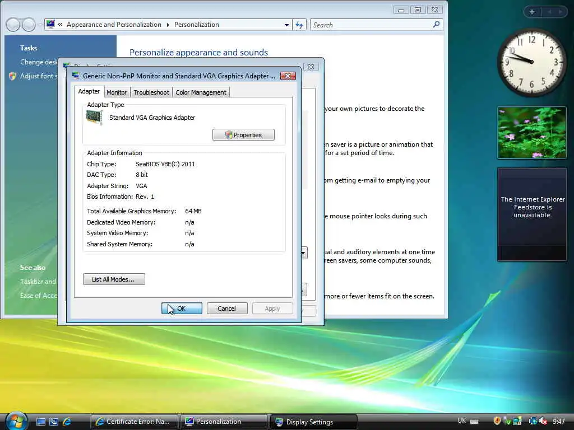The height and width of the screenshot is (430, 574).
Task: Open Windows Security alert tray icon
Action: (497, 421)
